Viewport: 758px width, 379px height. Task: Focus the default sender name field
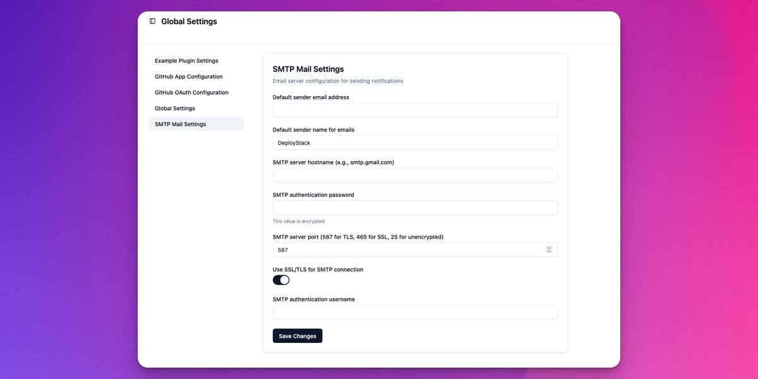pyautogui.click(x=415, y=143)
